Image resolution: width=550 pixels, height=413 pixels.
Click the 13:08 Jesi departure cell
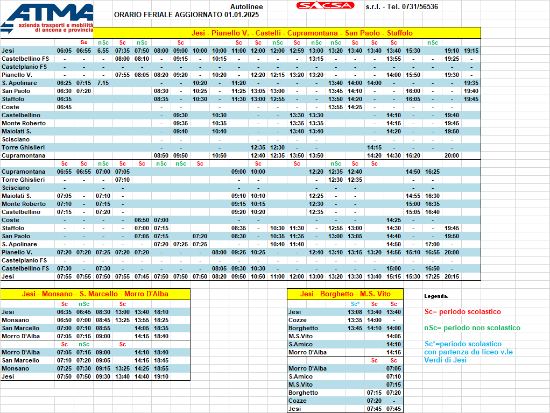pos(355,312)
